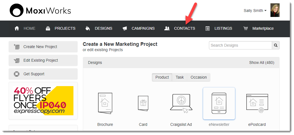Select the eNewsletter design icon

[219, 103]
